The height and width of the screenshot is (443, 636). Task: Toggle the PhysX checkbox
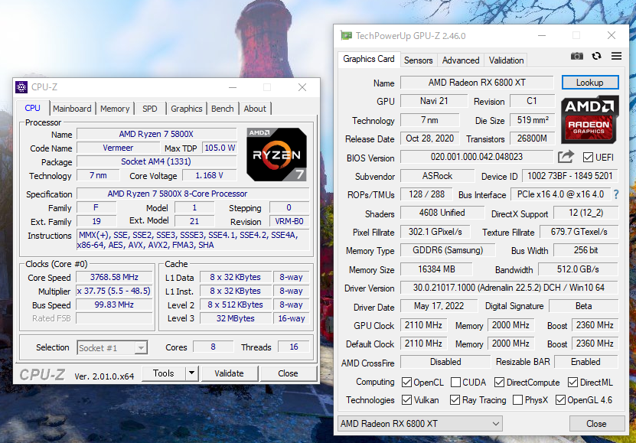[517, 400]
